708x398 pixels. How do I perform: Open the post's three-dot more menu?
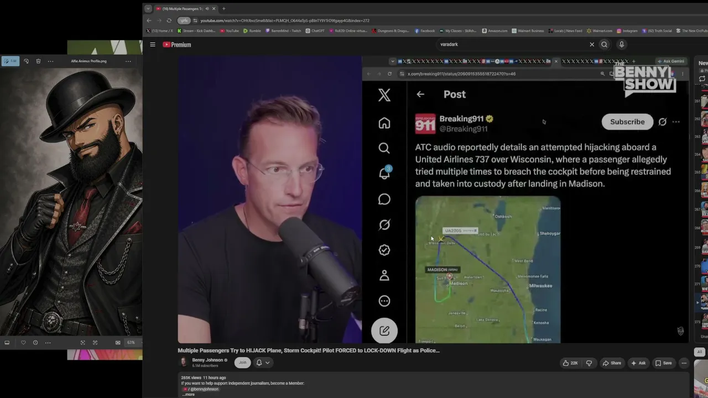tap(676, 122)
